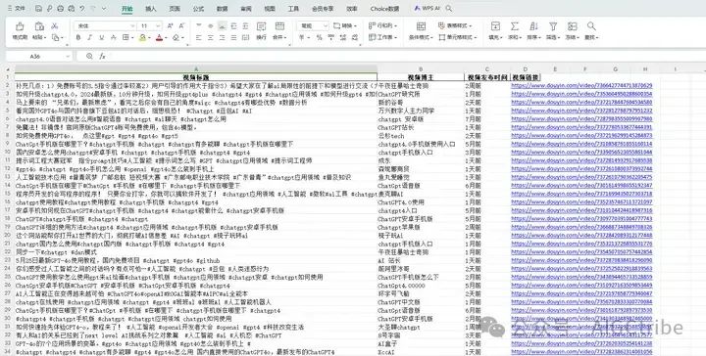Open the Douyin link for blogger ChatGPT研究所
This screenshot has width=706, height=356.
pos(581,94)
